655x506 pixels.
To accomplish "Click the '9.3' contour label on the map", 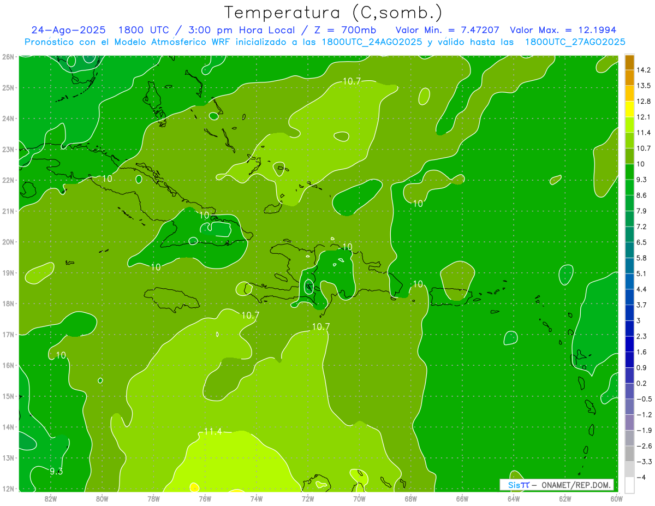I will (56, 471).
